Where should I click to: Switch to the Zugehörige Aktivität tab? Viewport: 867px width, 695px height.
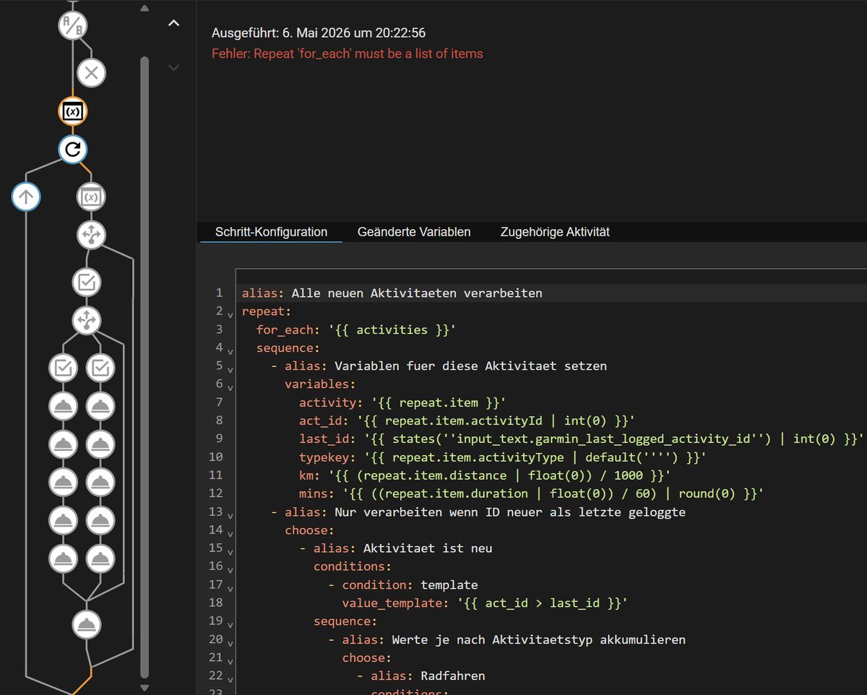[555, 232]
